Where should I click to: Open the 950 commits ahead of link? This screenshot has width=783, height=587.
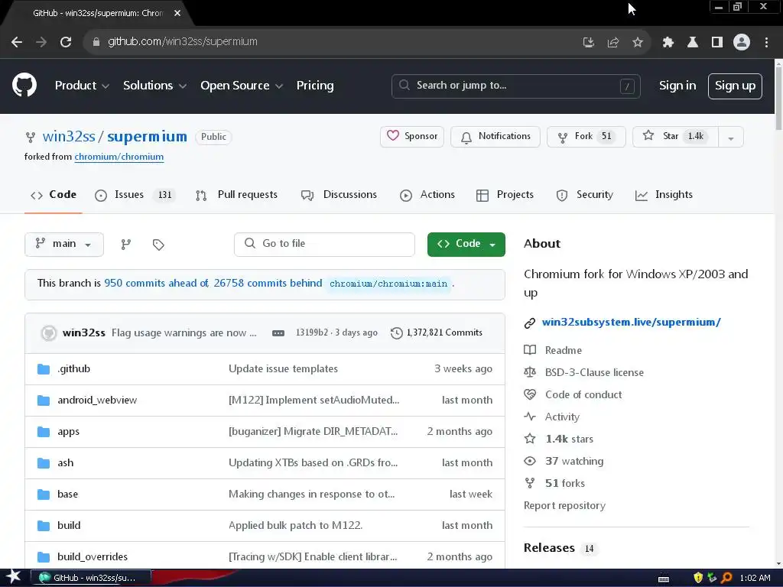click(x=156, y=283)
